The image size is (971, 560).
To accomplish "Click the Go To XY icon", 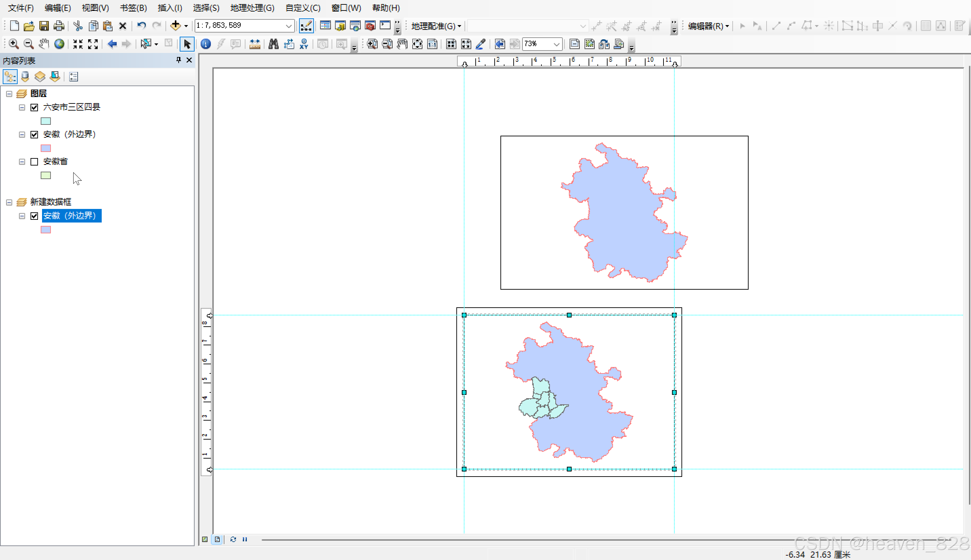I will coord(304,44).
